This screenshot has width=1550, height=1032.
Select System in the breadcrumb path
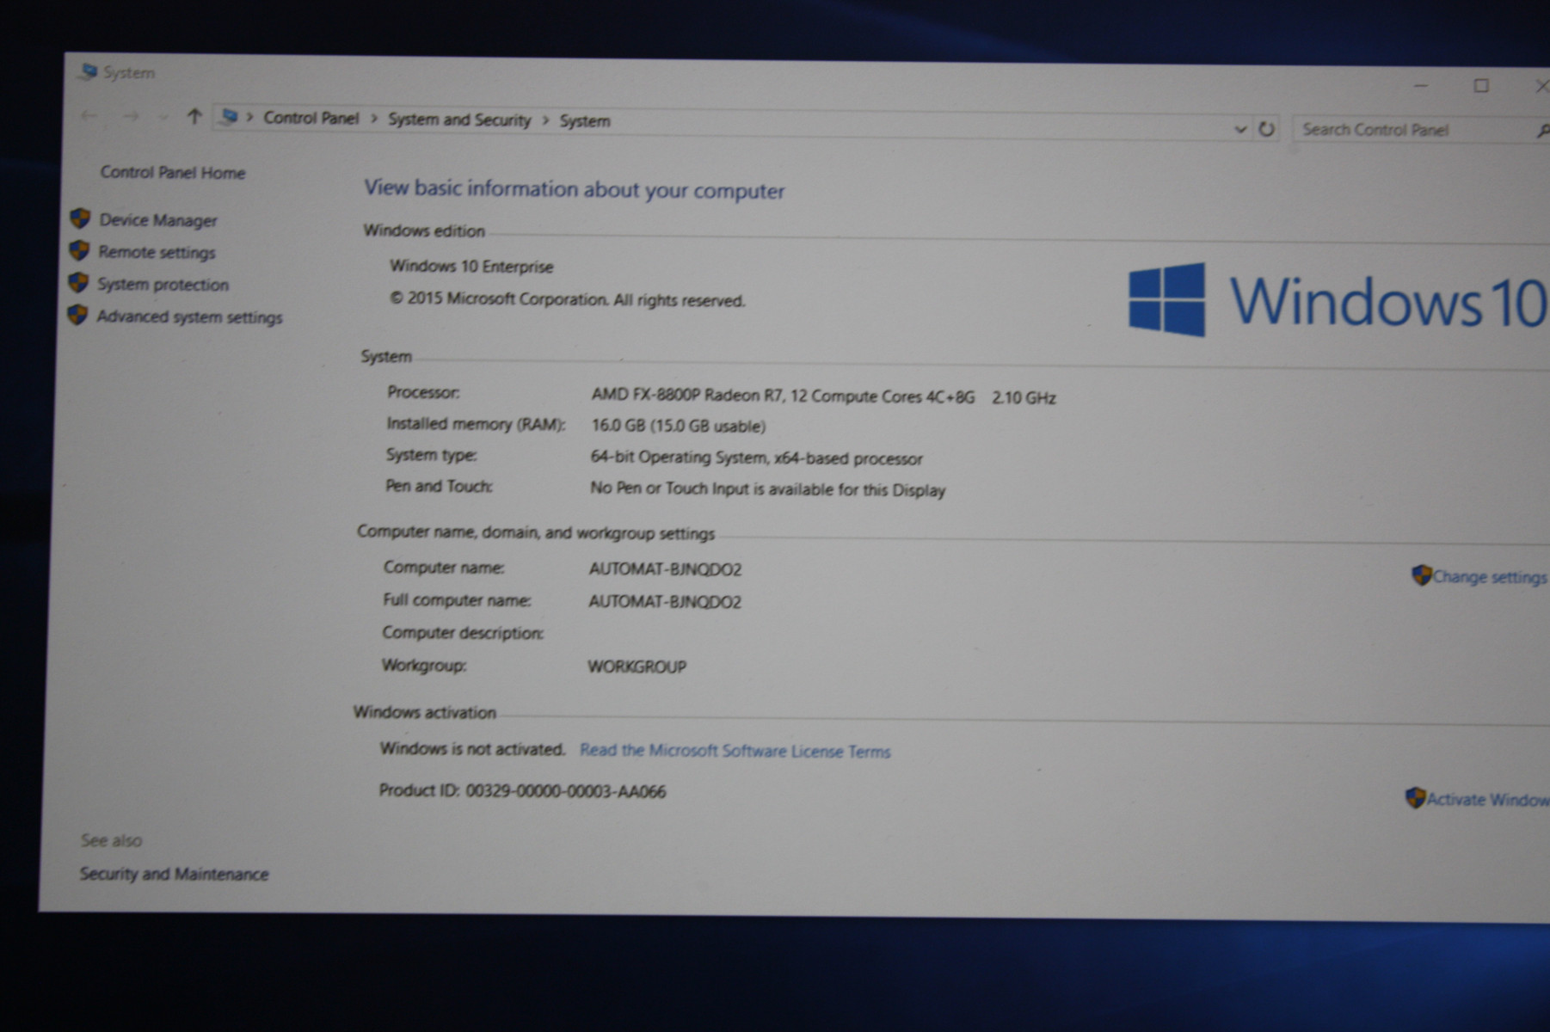[x=585, y=121]
